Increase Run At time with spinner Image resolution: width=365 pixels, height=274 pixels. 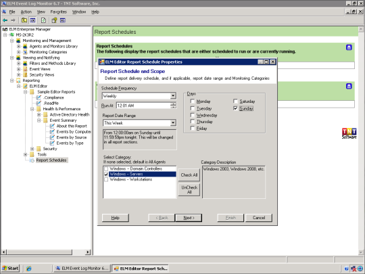click(173, 104)
